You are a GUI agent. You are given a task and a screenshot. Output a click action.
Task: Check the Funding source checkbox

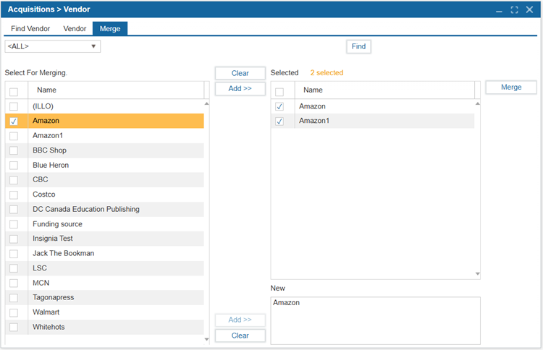click(x=14, y=224)
